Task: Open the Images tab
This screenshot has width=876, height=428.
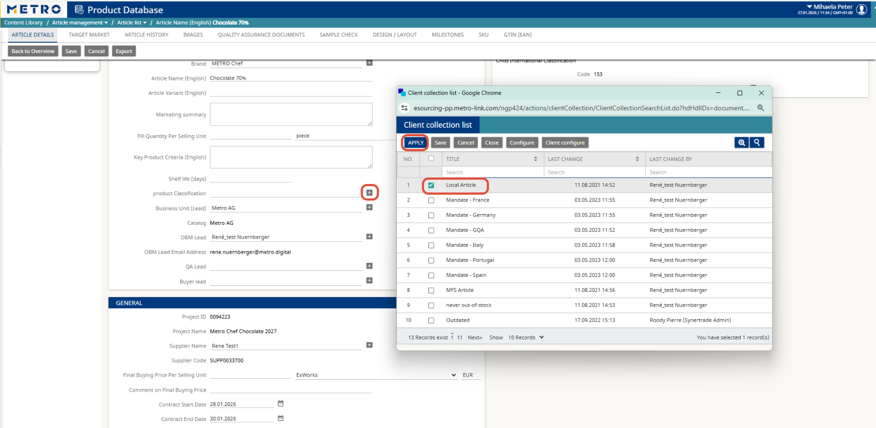Action: (x=193, y=35)
